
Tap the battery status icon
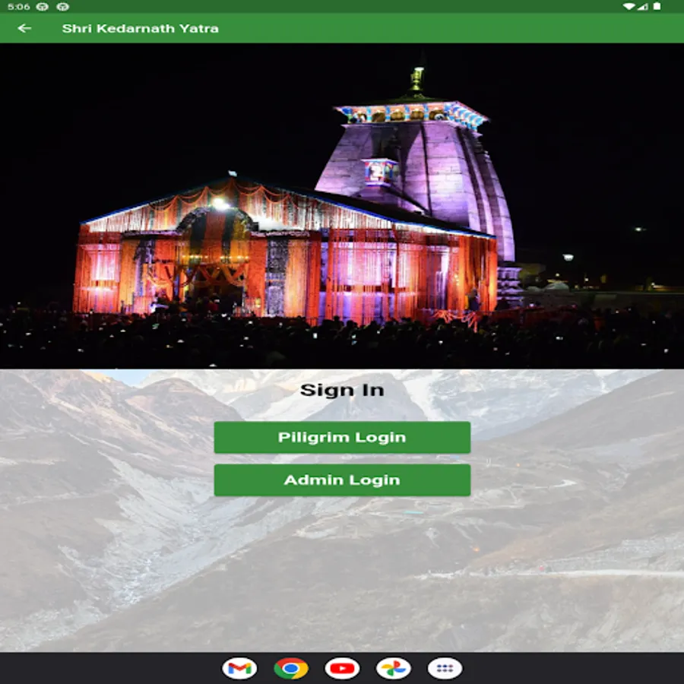[657, 7]
